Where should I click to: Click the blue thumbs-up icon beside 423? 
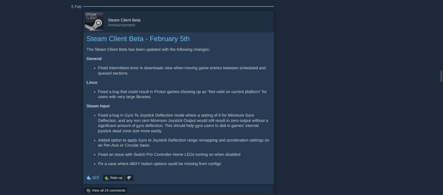[89, 178]
